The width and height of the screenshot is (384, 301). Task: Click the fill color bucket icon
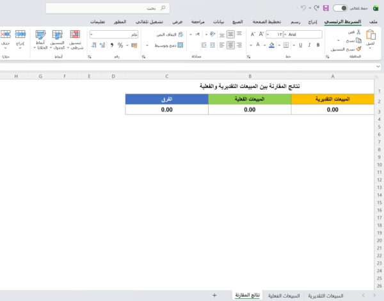pos(272,45)
